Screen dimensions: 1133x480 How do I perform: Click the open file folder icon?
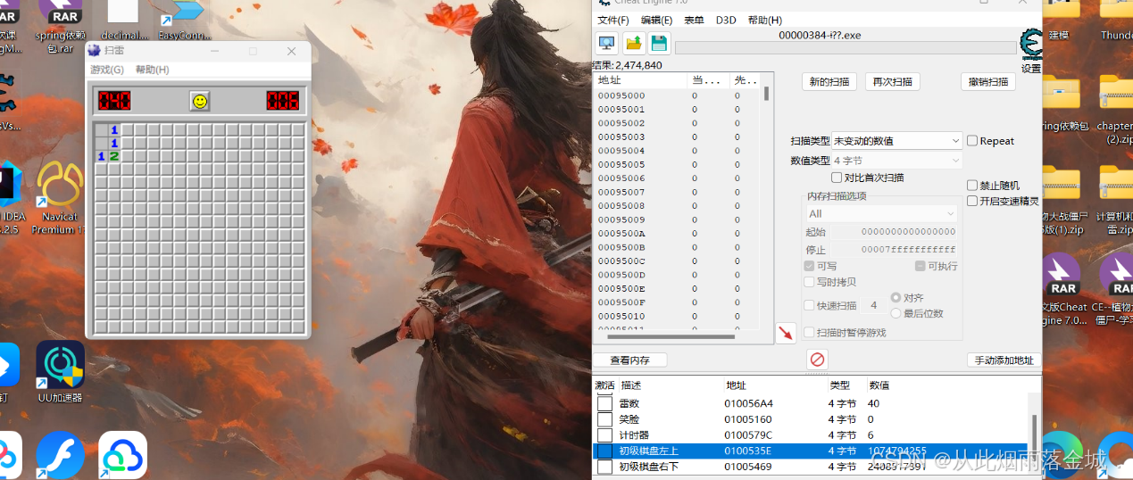point(634,42)
